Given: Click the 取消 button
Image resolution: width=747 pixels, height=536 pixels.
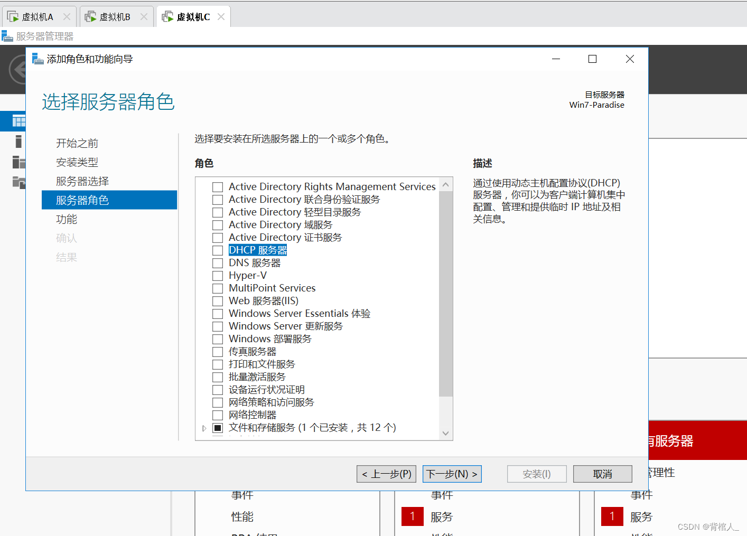Looking at the screenshot, I should tap(603, 474).
